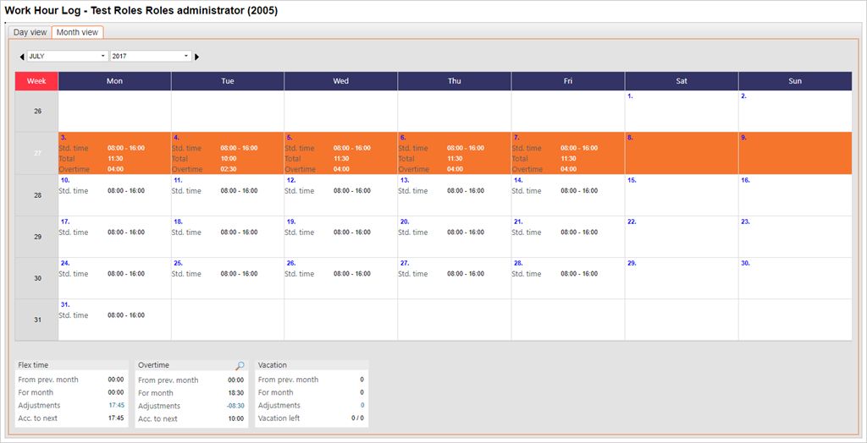The image size is (867, 443).
Task: Click Flex time adjustments value 17:45
Action: (x=116, y=406)
